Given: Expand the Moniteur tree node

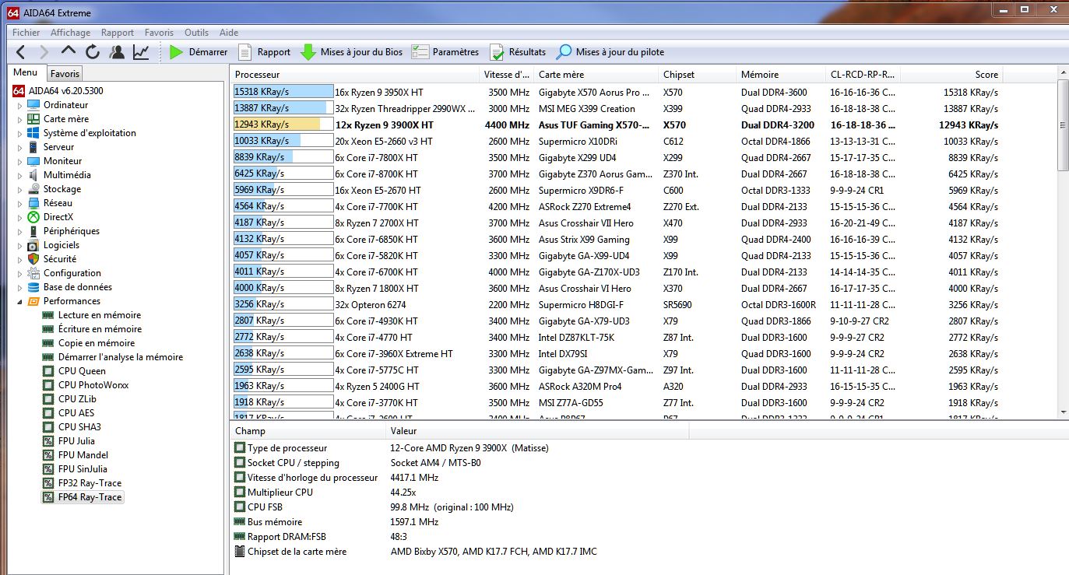Looking at the screenshot, I should click(x=20, y=161).
